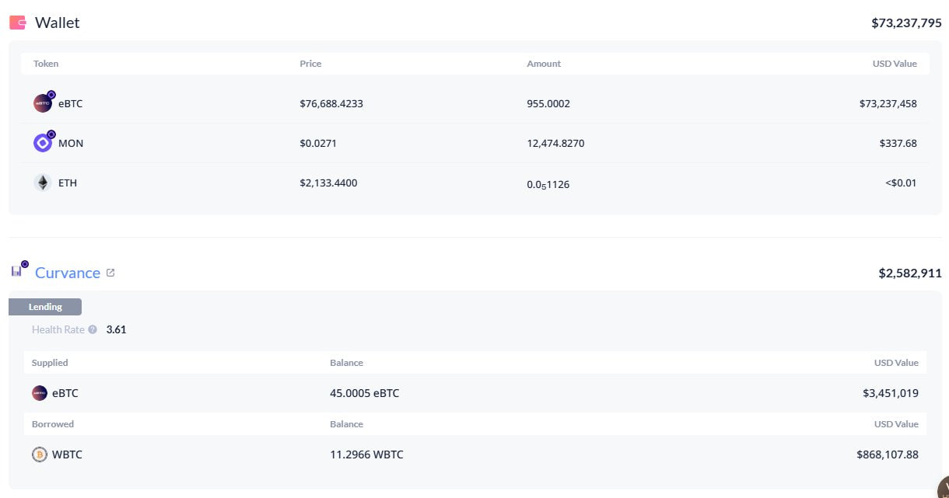Open Curvance external link icon
Screen dimensions: 949x498
110,273
